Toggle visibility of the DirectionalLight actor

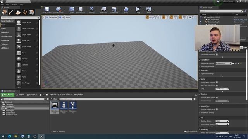click(201, 22)
